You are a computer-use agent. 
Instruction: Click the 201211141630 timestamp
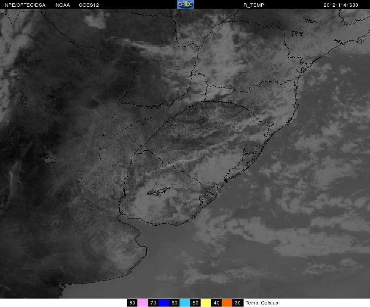click(341, 5)
